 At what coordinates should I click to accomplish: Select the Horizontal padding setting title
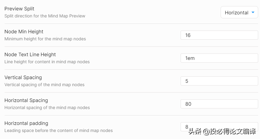click(x=26, y=123)
